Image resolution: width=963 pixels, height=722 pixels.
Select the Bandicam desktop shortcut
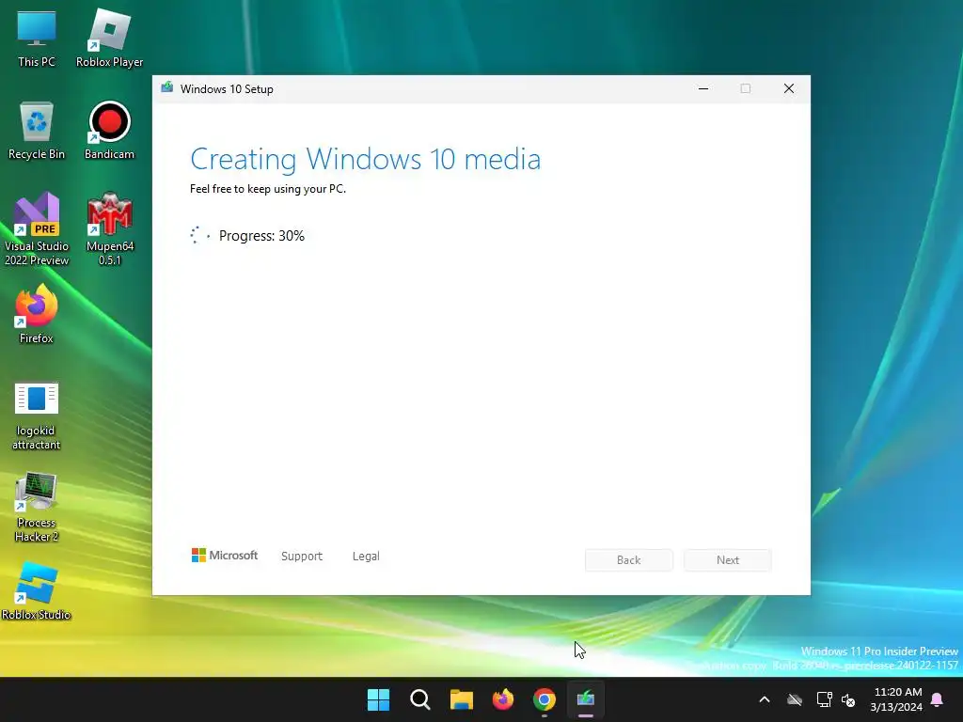pyautogui.click(x=109, y=131)
